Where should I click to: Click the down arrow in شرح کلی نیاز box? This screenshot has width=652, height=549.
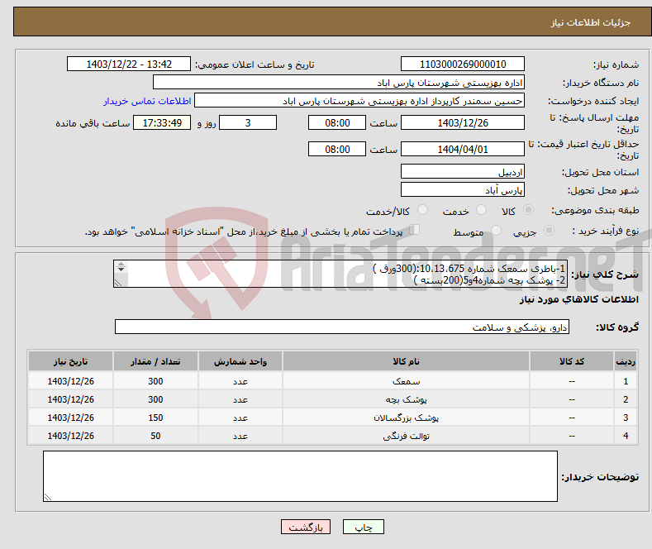(x=121, y=271)
